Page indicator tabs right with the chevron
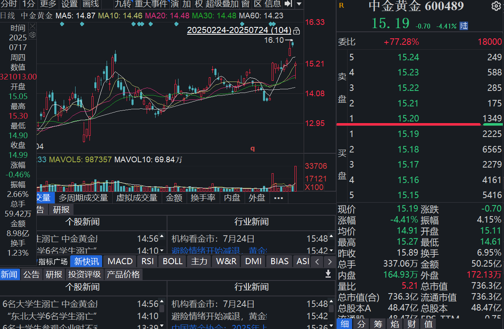The image size is (504, 329). pos(329,261)
